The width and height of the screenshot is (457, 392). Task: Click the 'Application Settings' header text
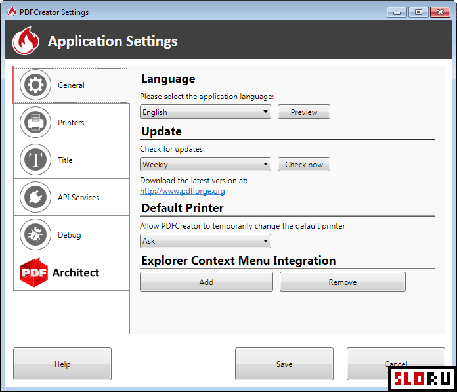click(113, 41)
